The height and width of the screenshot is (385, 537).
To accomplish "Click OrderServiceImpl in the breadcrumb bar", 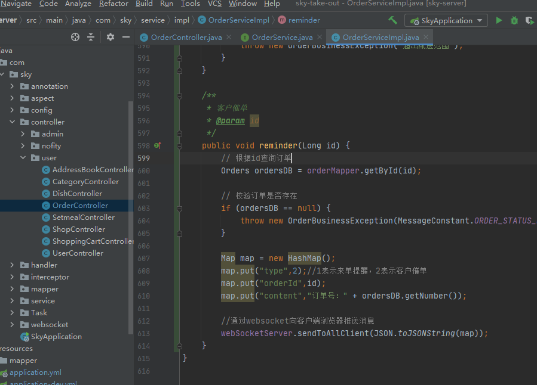I will click(x=238, y=20).
